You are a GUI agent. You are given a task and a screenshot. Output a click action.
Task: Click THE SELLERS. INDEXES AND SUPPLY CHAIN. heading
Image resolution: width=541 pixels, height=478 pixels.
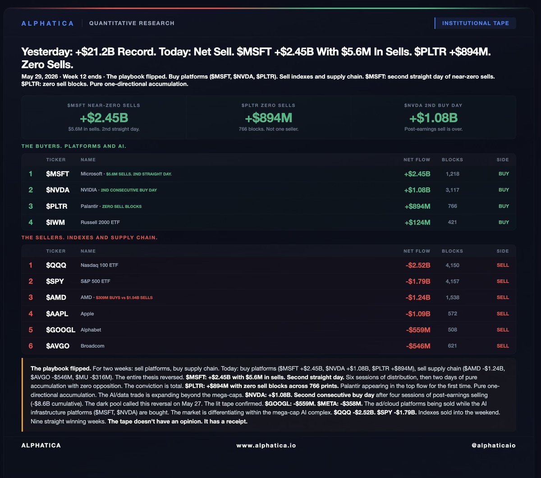click(x=89, y=237)
